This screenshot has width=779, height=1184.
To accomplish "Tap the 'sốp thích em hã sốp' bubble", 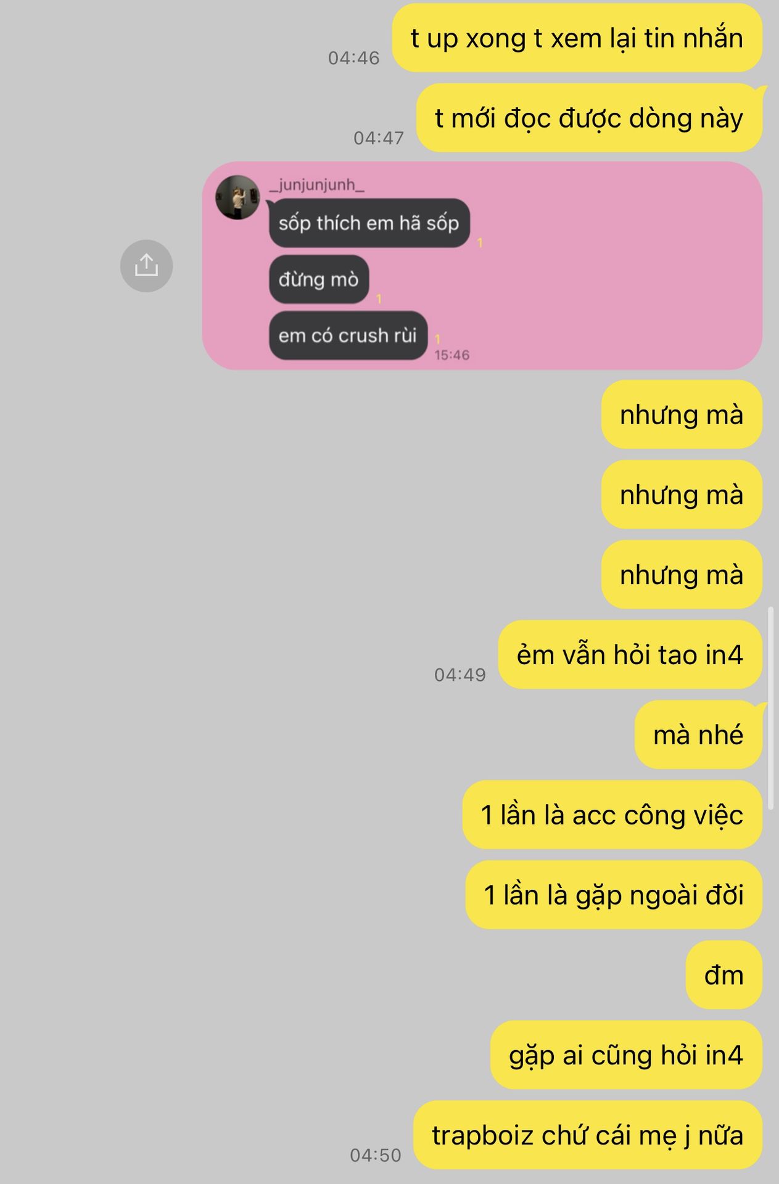I will pyautogui.click(x=369, y=223).
